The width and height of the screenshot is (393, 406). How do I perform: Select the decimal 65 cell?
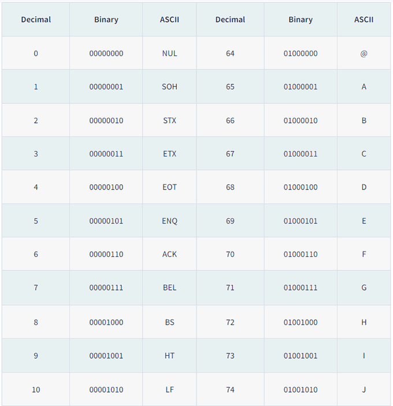click(x=230, y=87)
